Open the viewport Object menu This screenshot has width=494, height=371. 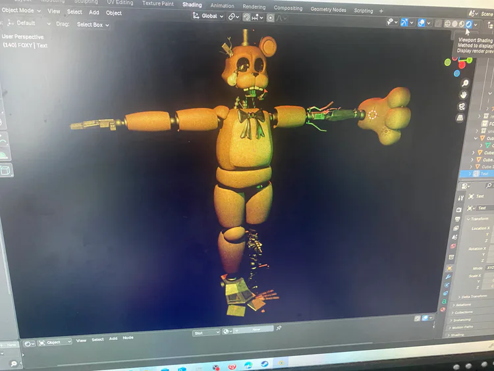pos(114,13)
